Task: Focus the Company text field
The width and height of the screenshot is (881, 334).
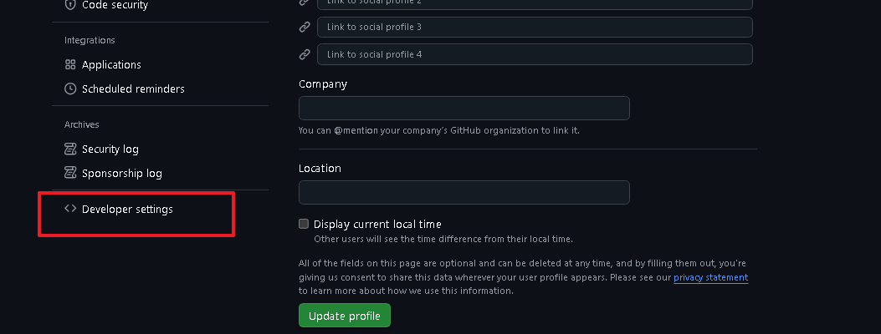Action: pos(464,108)
